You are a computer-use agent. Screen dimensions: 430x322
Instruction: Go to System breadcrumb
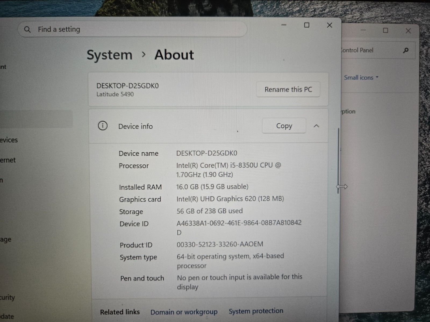[110, 55]
